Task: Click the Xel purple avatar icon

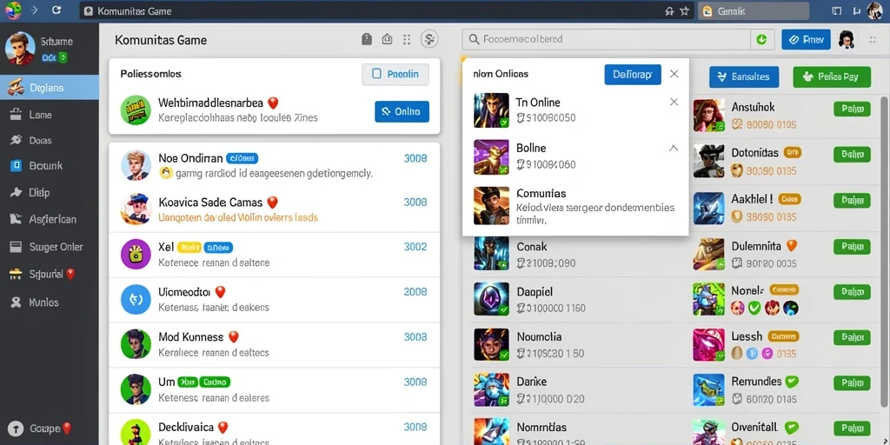Action: [x=136, y=255]
